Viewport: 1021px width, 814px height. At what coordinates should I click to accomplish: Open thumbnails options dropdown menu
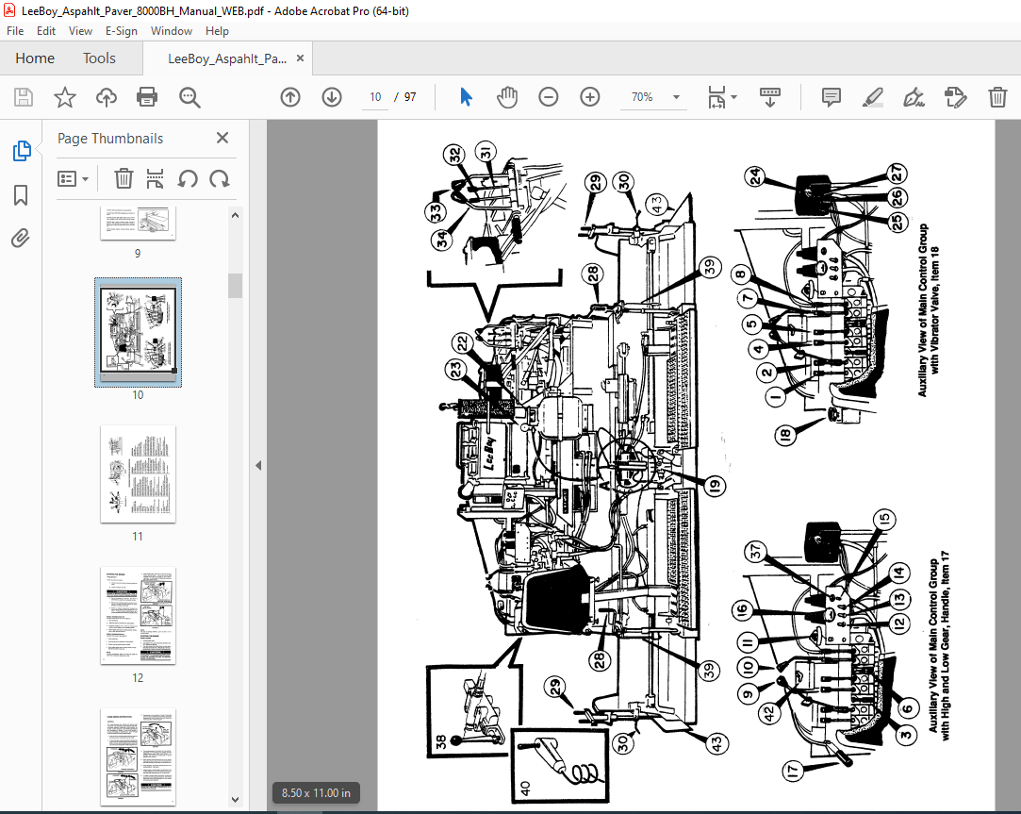click(x=73, y=178)
